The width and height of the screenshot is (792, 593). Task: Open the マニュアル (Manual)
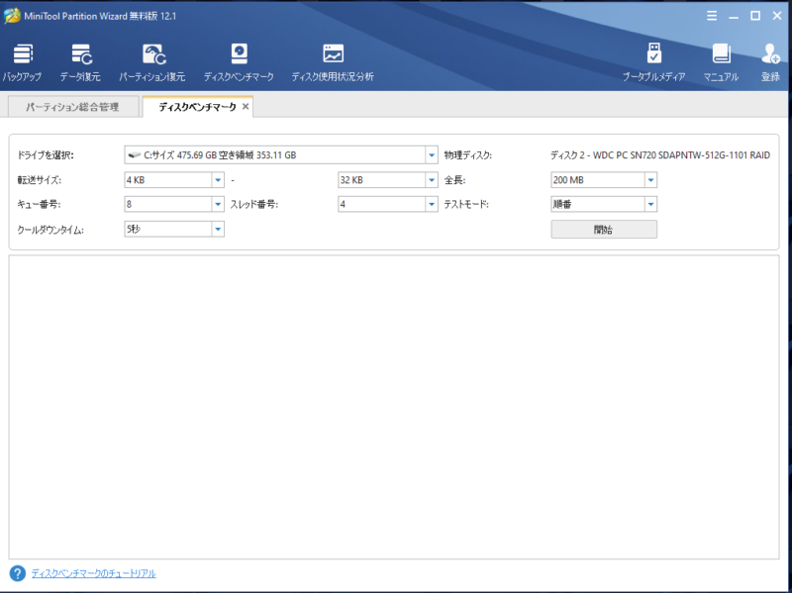pos(721,62)
